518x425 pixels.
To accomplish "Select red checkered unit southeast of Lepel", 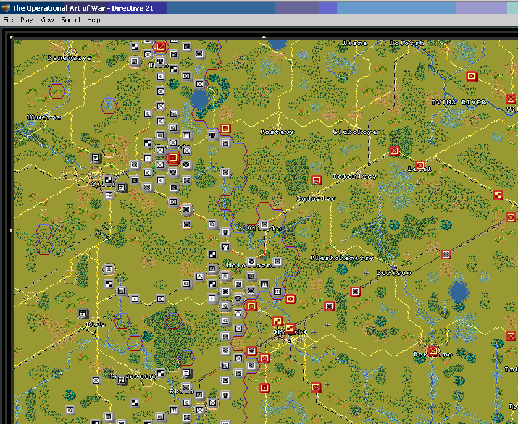I will click(x=498, y=195).
